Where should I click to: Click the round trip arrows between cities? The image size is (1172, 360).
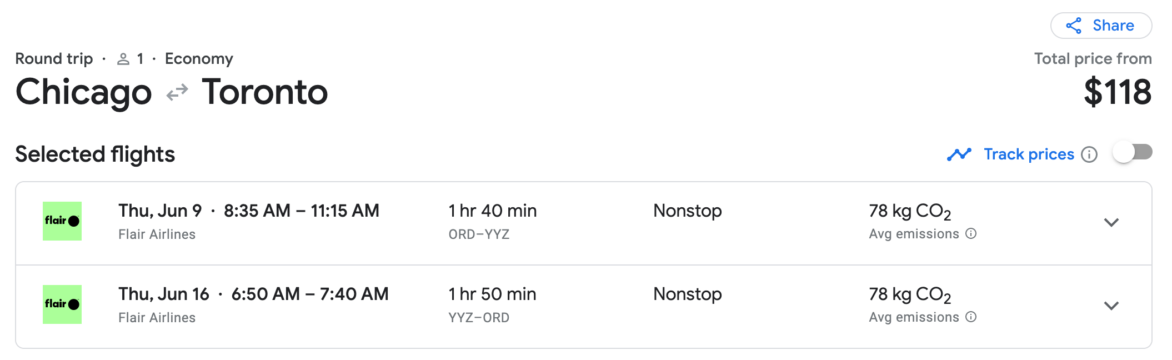click(x=177, y=92)
